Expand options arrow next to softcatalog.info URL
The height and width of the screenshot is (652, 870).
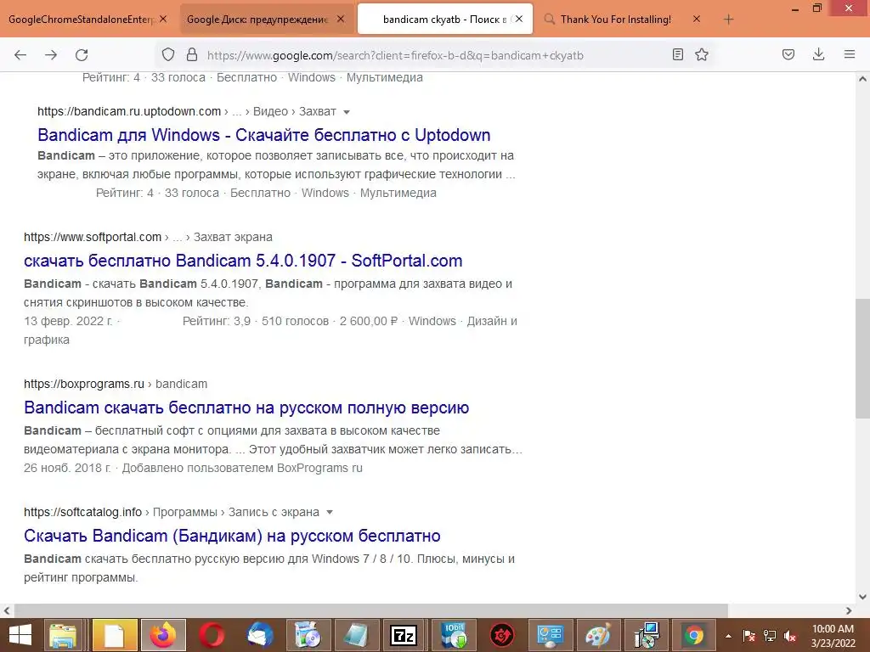pos(330,512)
